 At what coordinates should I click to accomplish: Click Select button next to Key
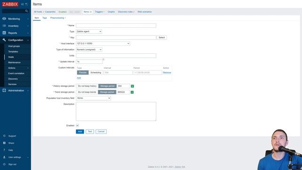(161, 37)
